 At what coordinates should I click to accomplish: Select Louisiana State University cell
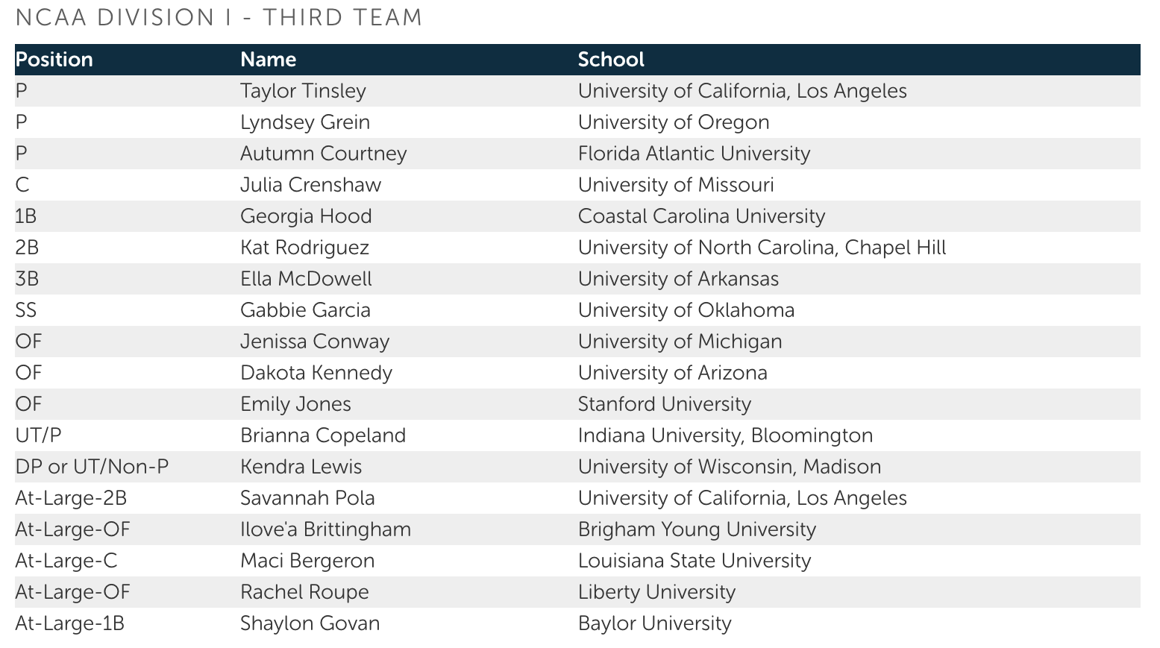[x=694, y=561]
